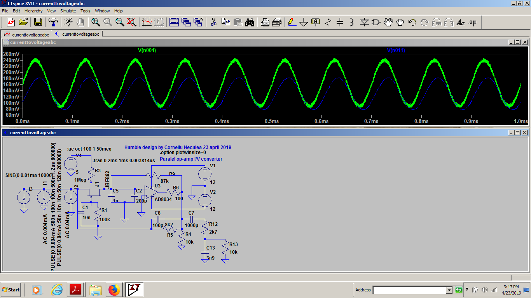Select the scissors cut tool
The width and height of the screenshot is (531, 298).
[213, 22]
